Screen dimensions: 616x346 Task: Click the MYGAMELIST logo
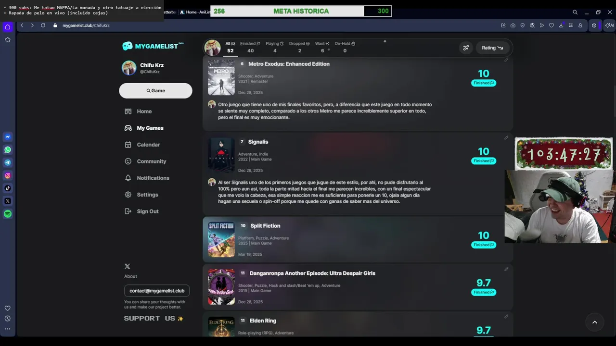pyautogui.click(x=153, y=46)
